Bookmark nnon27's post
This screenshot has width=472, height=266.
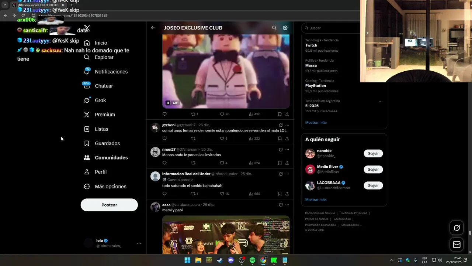click(x=280, y=163)
